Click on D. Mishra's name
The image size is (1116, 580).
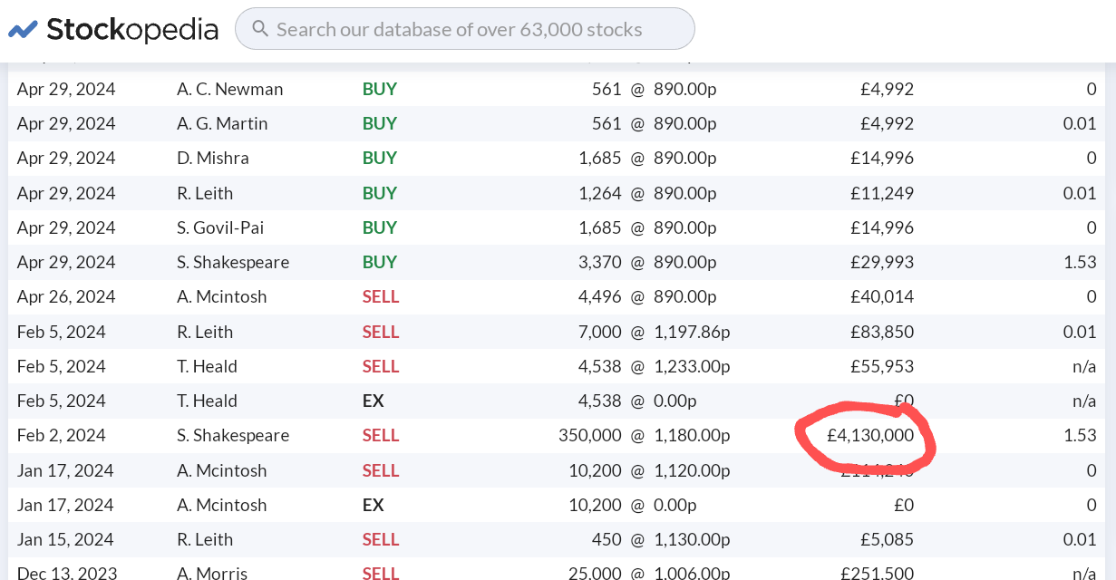tap(213, 158)
